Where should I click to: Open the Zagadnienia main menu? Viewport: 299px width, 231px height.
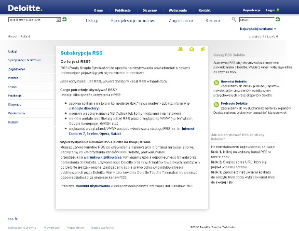click(x=181, y=21)
